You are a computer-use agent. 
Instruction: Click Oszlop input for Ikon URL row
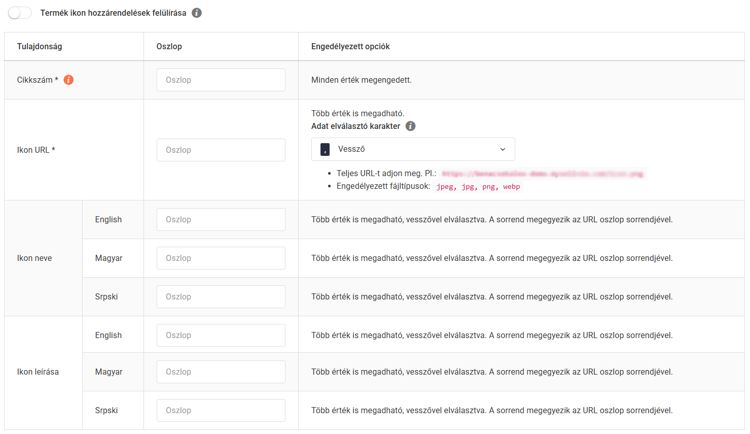click(221, 150)
